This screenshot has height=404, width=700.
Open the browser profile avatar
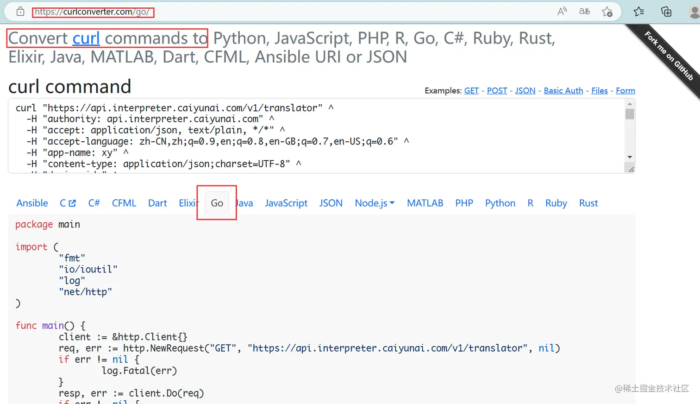click(x=694, y=12)
